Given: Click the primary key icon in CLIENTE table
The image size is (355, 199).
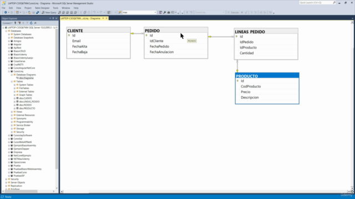Looking at the screenshot, I should pos(69,35).
